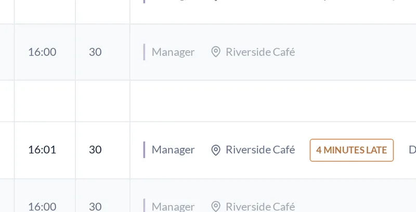Screen dimensions: 416x212
Task: Click the faded purple bar in the row above the blank row
Action: tap(144, 52)
